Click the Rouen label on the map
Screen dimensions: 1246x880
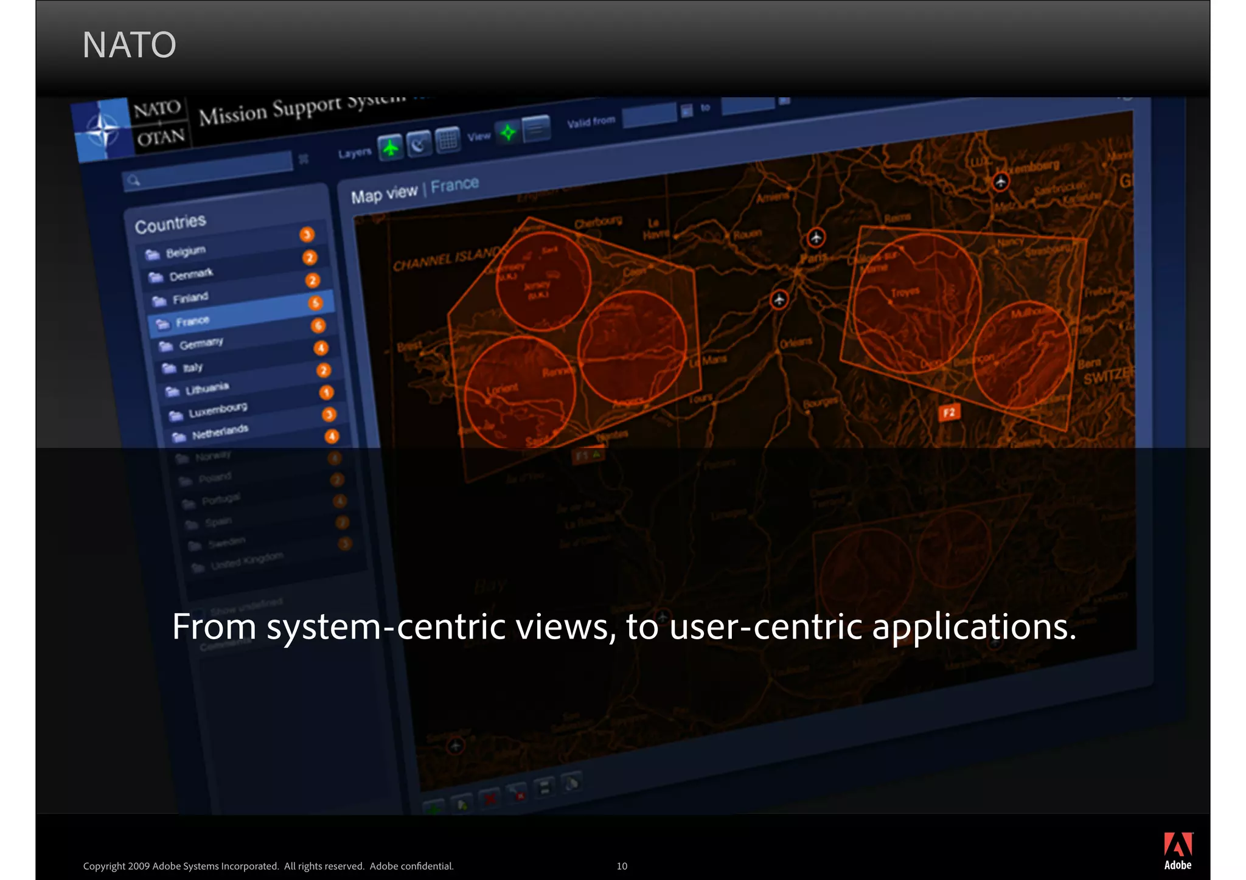(x=747, y=234)
